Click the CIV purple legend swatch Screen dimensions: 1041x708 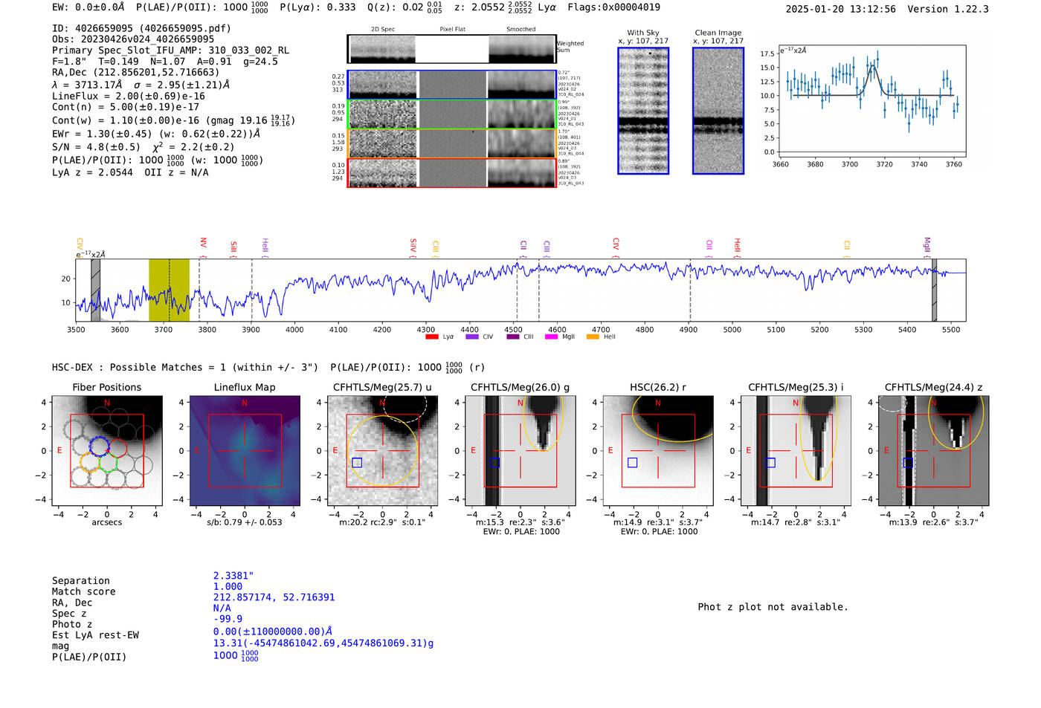(471, 337)
